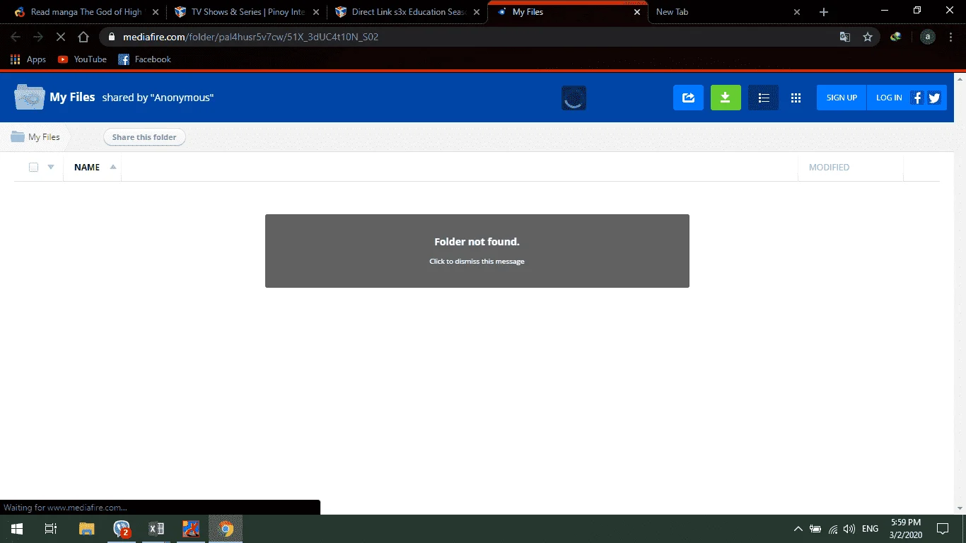Close the My Files browser tab
This screenshot has width=966, height=543.
coord(637,12)
